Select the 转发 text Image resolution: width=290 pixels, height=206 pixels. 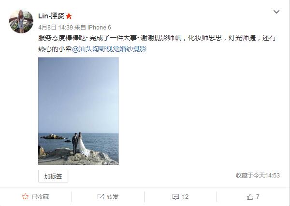(113, 196)
